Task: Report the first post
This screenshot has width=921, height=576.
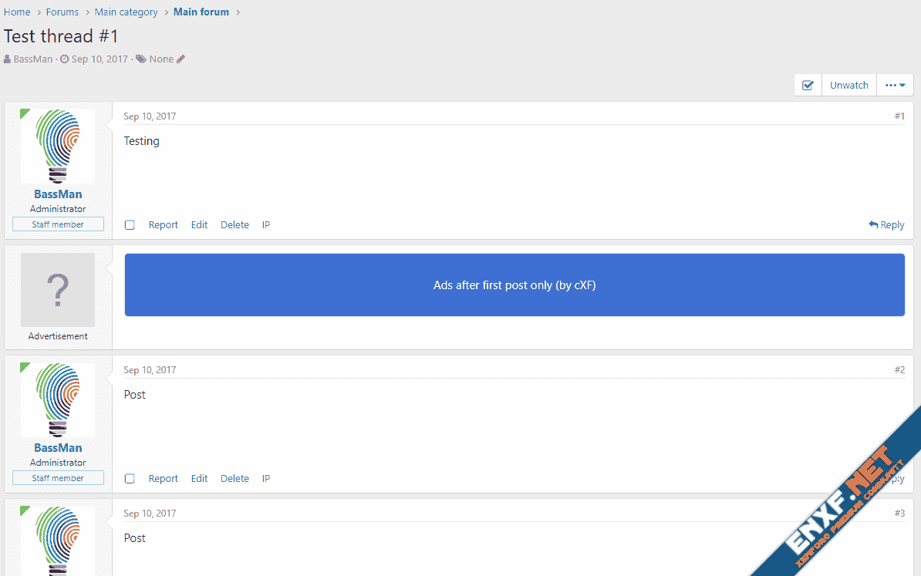Action: click(x=163, y=225)
